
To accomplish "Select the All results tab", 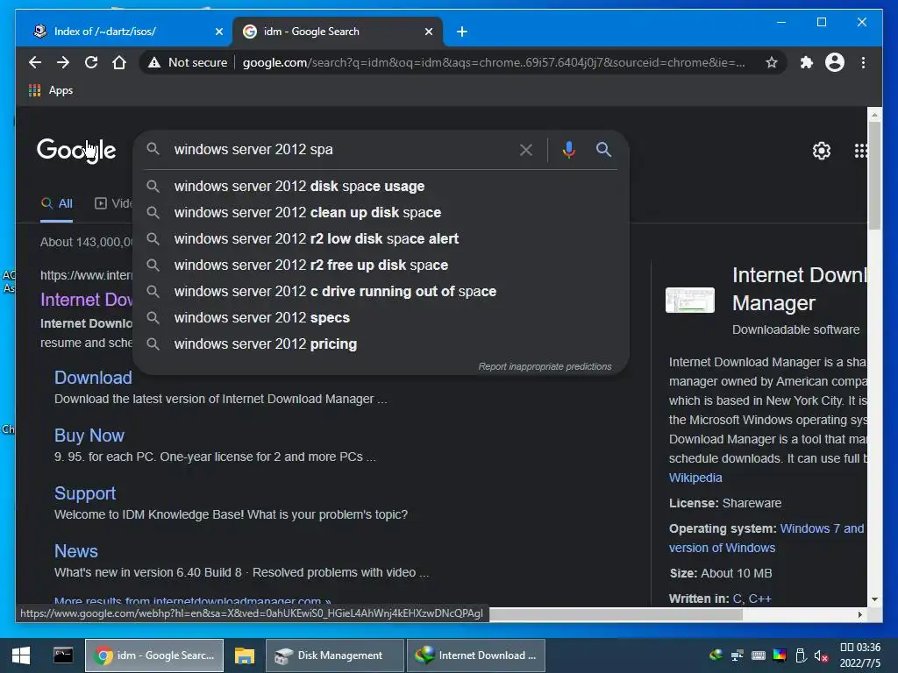I will [x=57, y=203].
